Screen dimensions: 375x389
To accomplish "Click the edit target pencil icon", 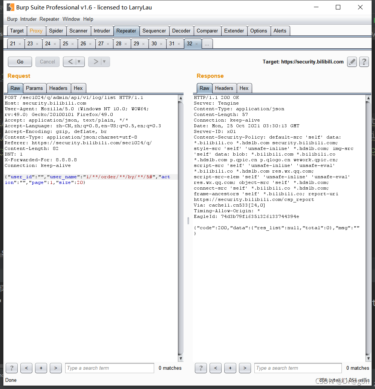I will point(352,62).
